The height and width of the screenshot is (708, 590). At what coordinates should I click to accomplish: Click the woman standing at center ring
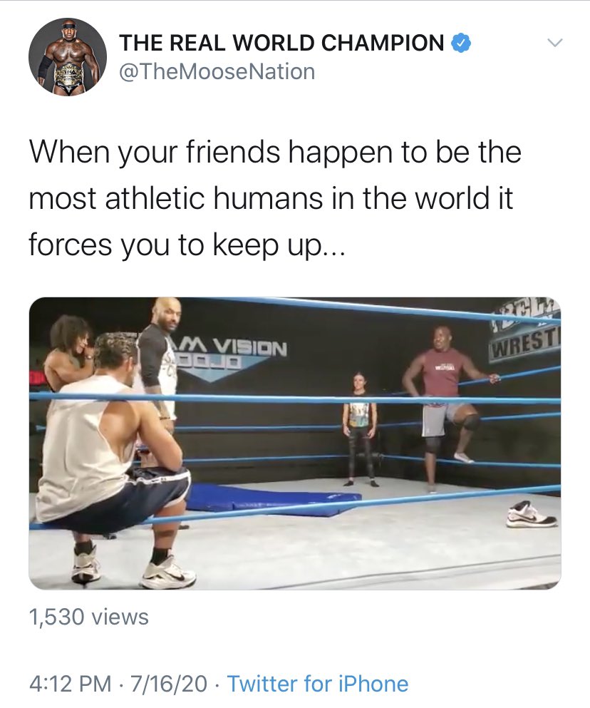tap(360, 429)
